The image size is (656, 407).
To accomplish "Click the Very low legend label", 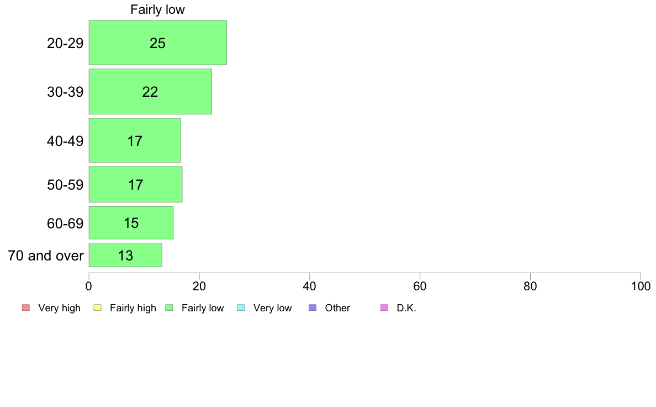I will point(272,308).
